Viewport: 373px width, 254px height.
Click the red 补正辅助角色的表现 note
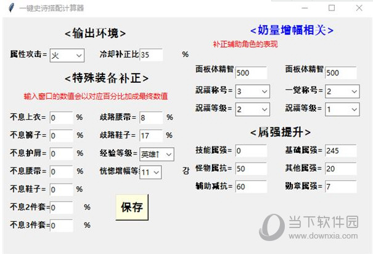[245, 44]
